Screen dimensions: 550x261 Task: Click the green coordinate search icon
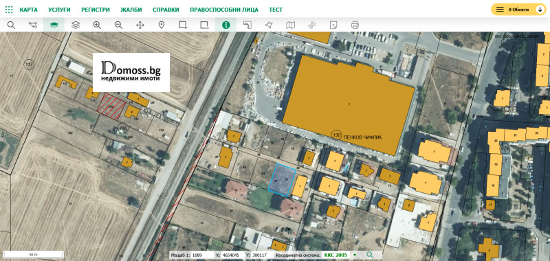point(370,255)
